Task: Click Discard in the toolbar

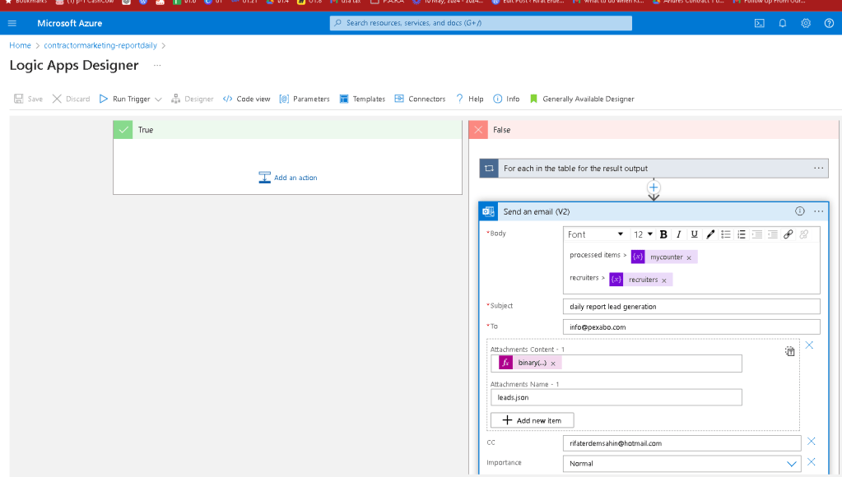Action: pyautogui.click(x=71, y=99)
